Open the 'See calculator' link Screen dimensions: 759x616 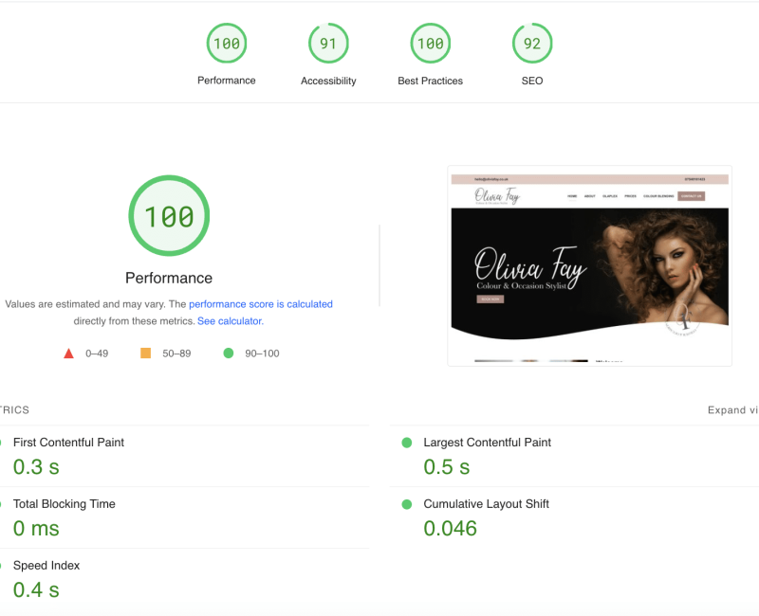pyautogui.click(x=229, y=321)
